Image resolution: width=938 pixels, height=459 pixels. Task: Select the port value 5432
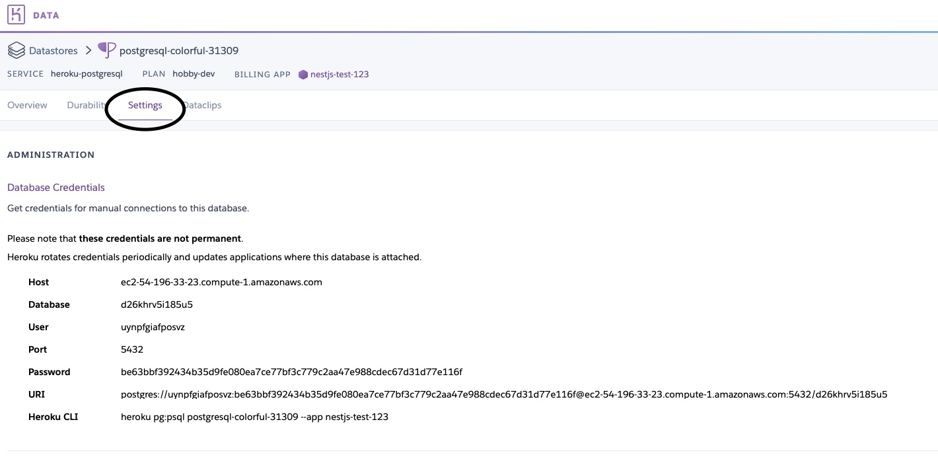pos(132,349)
